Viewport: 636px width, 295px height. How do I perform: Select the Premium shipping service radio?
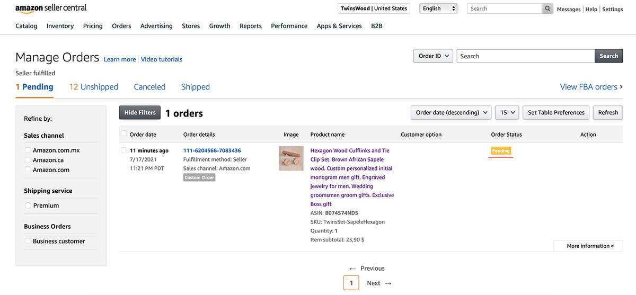[28, 205]
